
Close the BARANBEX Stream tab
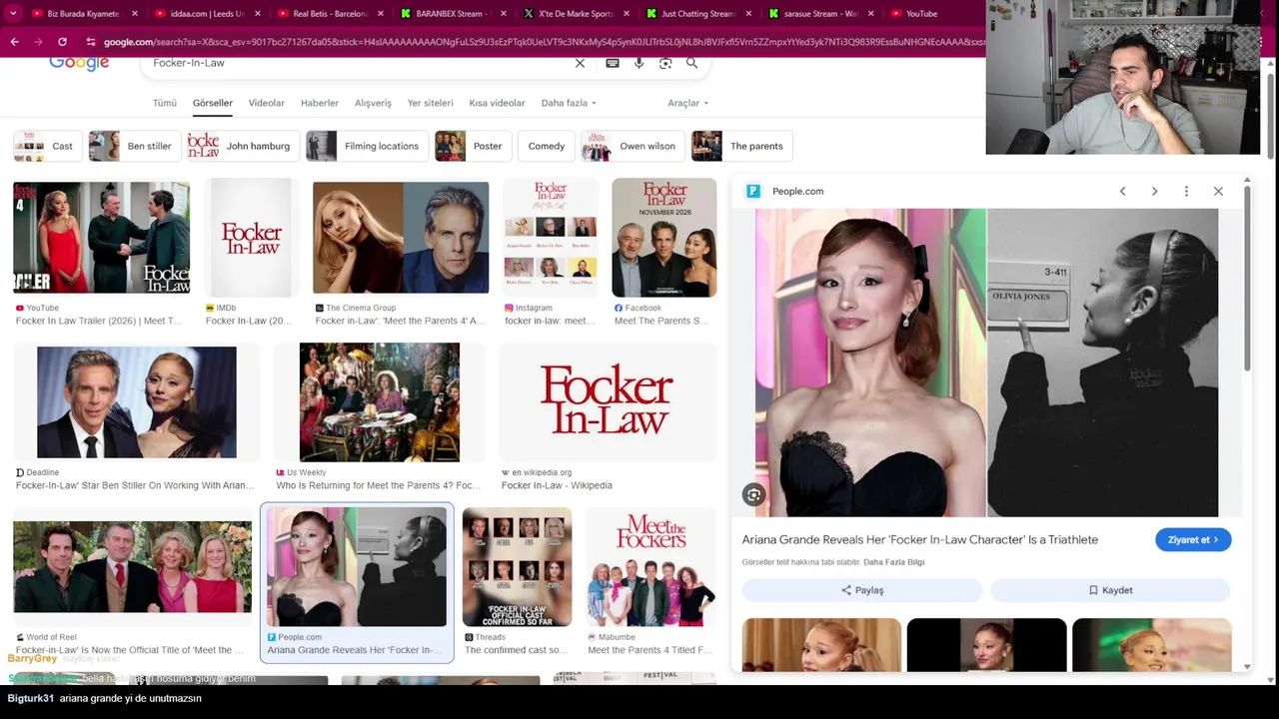[504, 14]
